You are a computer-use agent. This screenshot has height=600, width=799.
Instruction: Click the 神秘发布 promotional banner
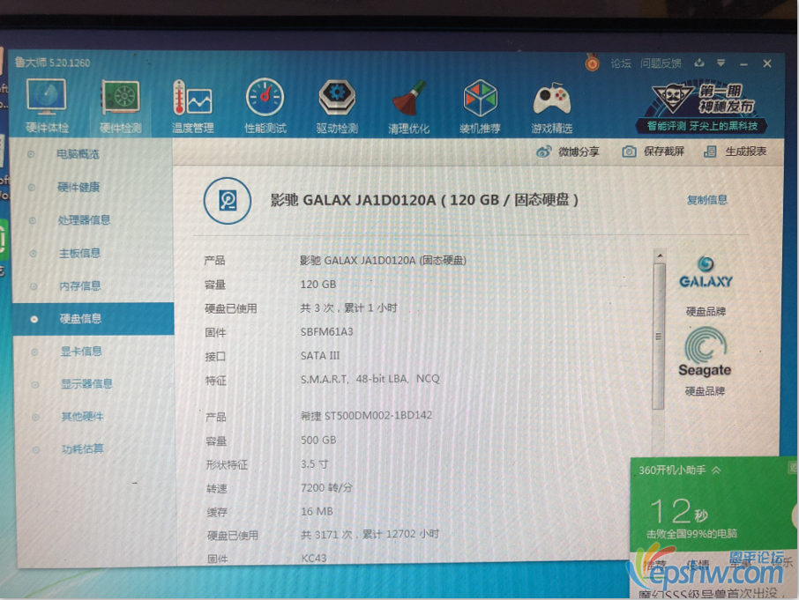[703, 106]
